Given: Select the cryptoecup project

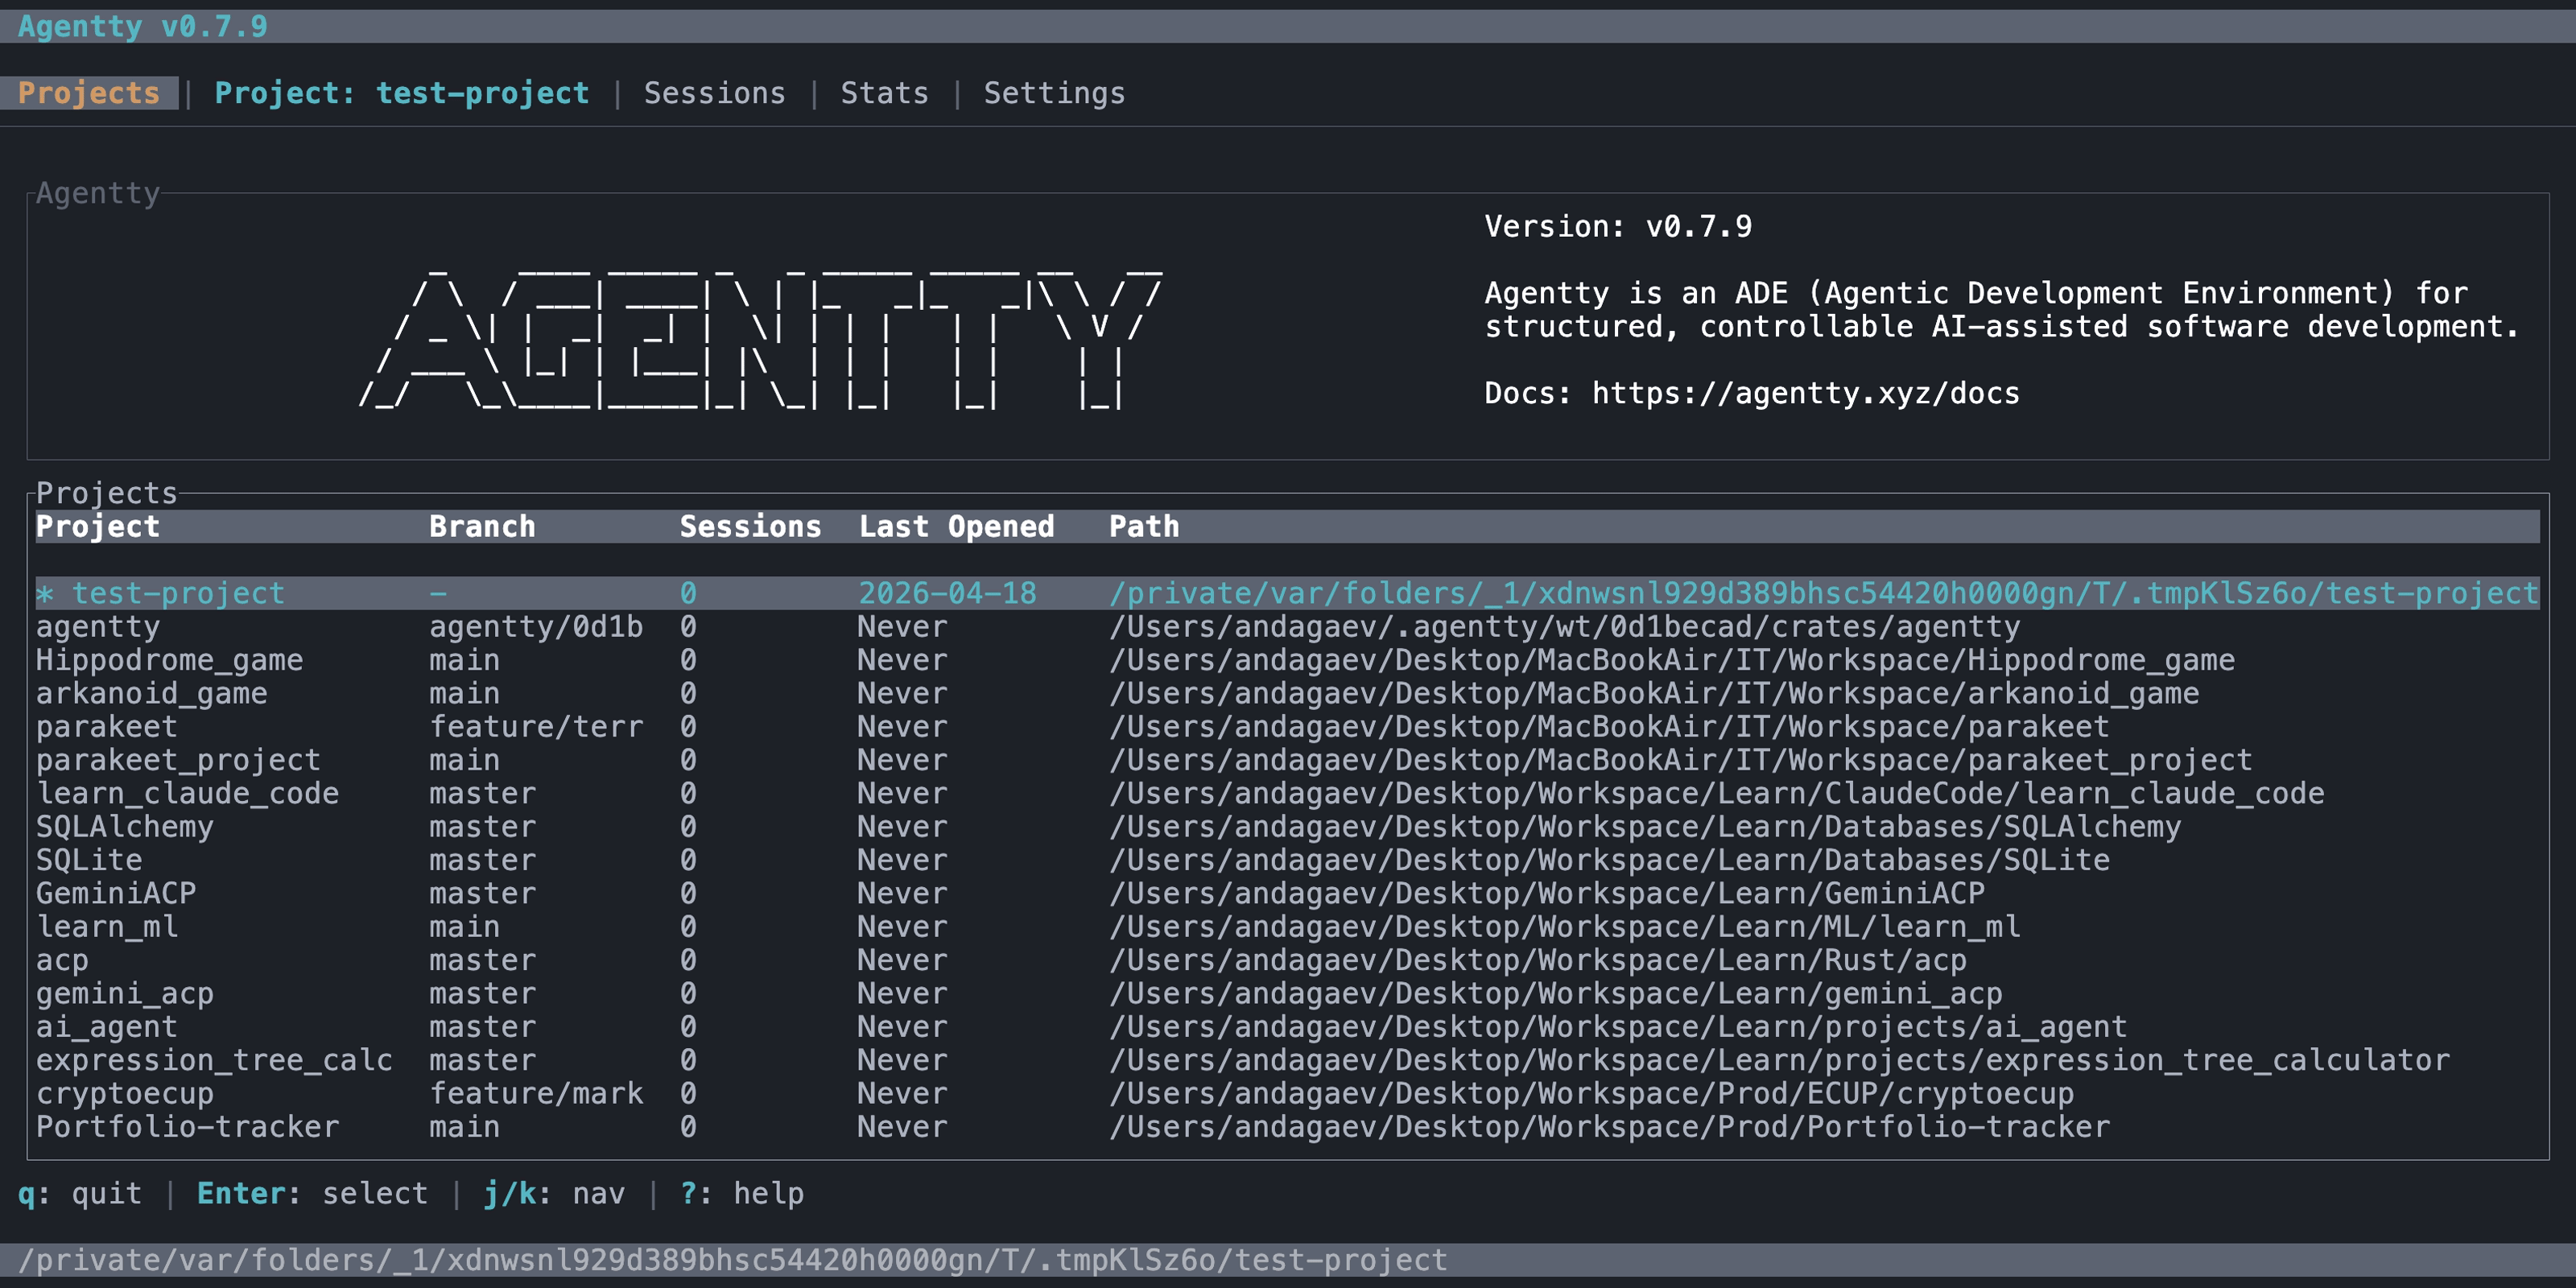Looking at the screenshot, I should point(124,1093).
